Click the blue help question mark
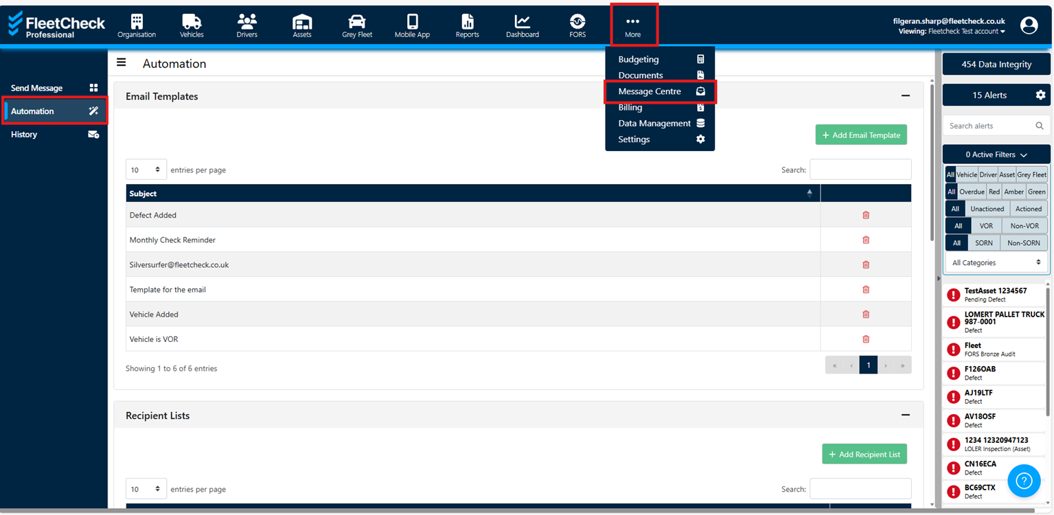Image resolution: width=1054 pixels, height=515 pixels. click(x=1023, y=481)
